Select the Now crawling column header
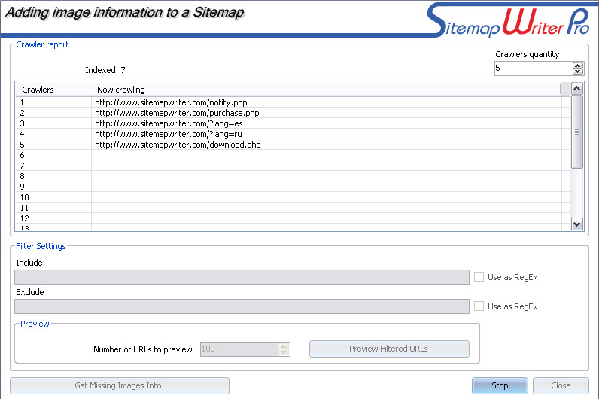This screenshot has width=599, height=399. (325, 90)
